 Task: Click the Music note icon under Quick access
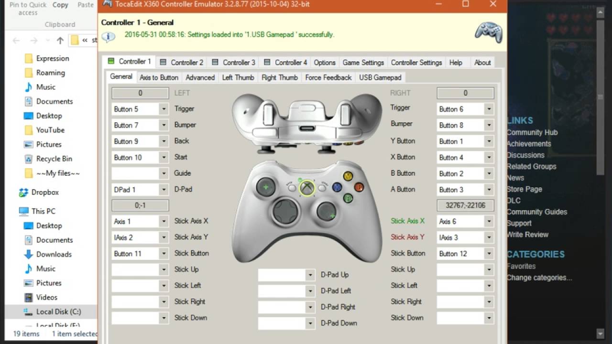pos(28,87)
